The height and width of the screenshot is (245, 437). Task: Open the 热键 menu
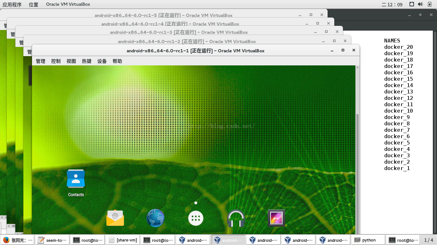coord(87,61)
